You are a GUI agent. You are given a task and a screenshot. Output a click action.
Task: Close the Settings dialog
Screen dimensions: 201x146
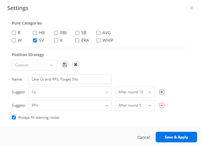[x=192, y=8]
